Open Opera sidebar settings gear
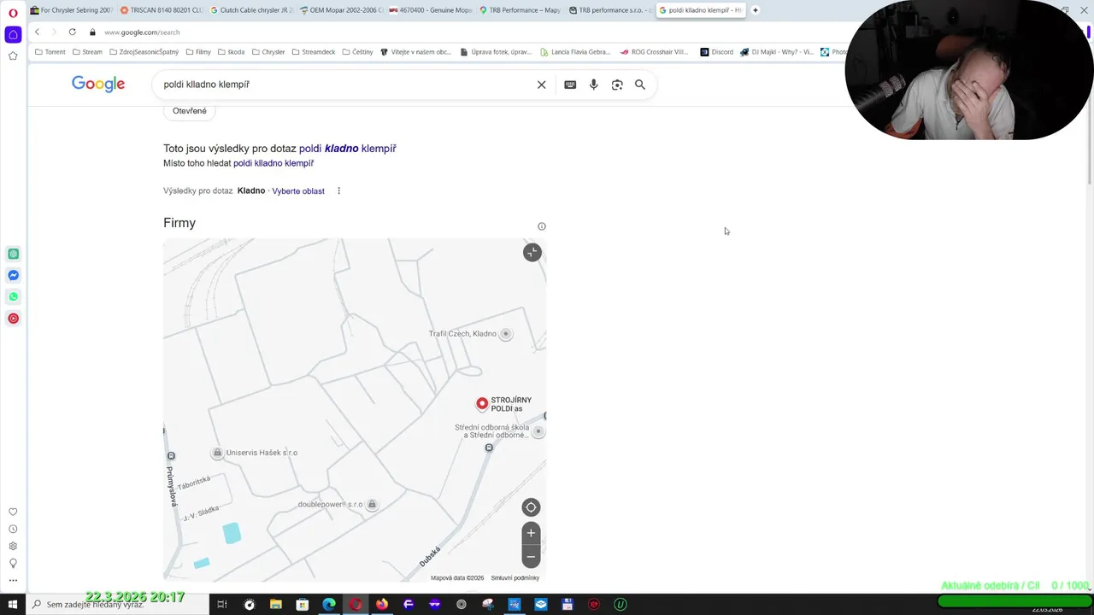The width and height of the screenshot is (1094, 615). pyautogui.click(x=13, y=546)
